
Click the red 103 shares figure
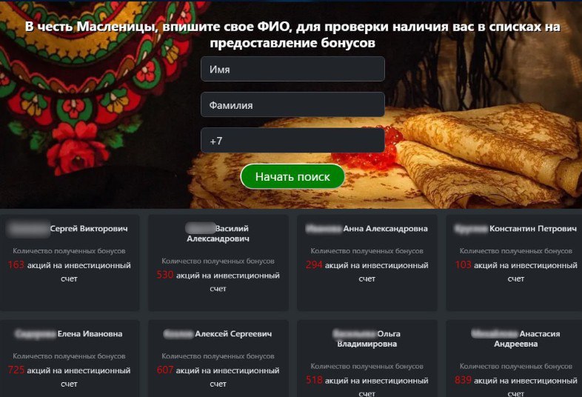tap(464, 265)
